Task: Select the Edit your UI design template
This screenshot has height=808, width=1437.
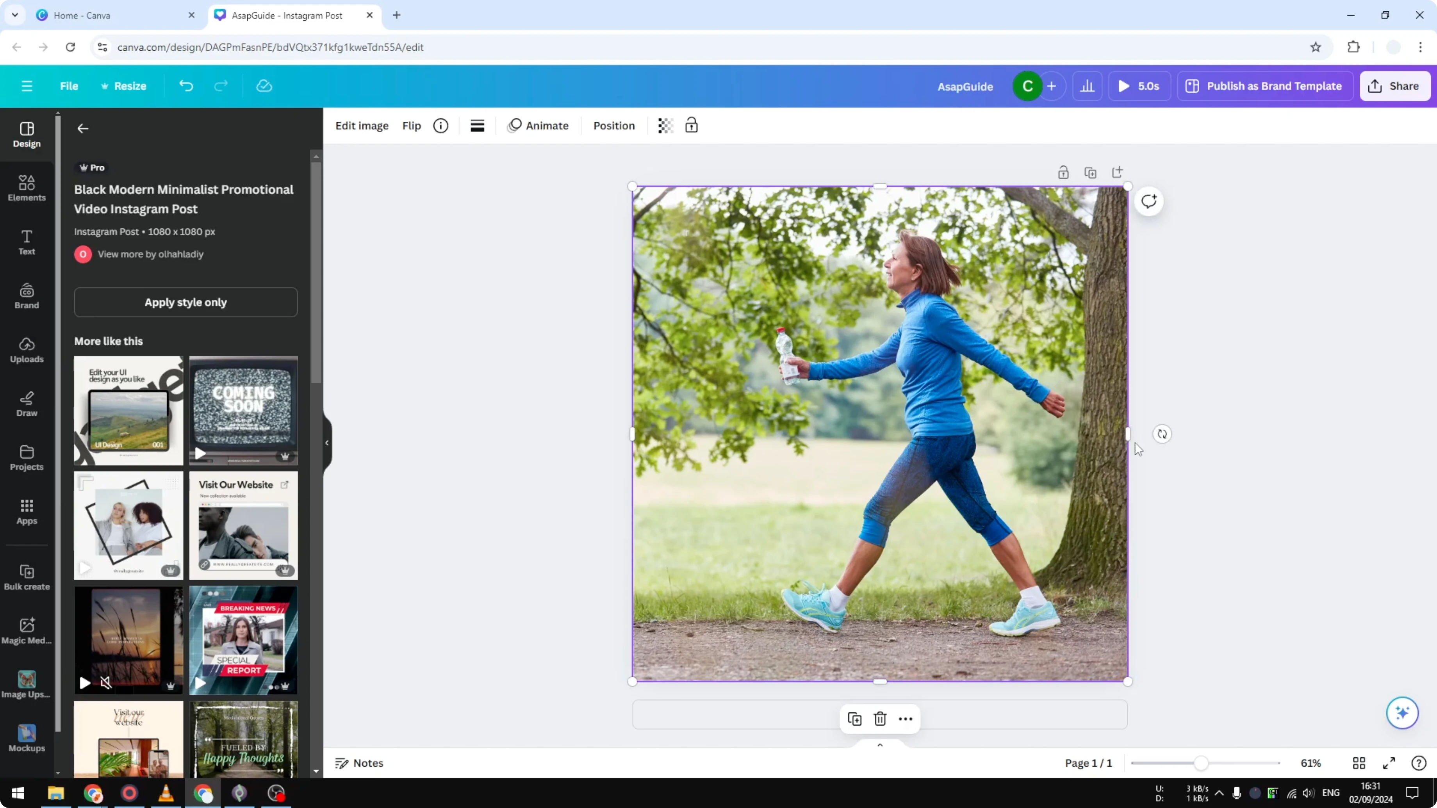Action: point(128,410)
